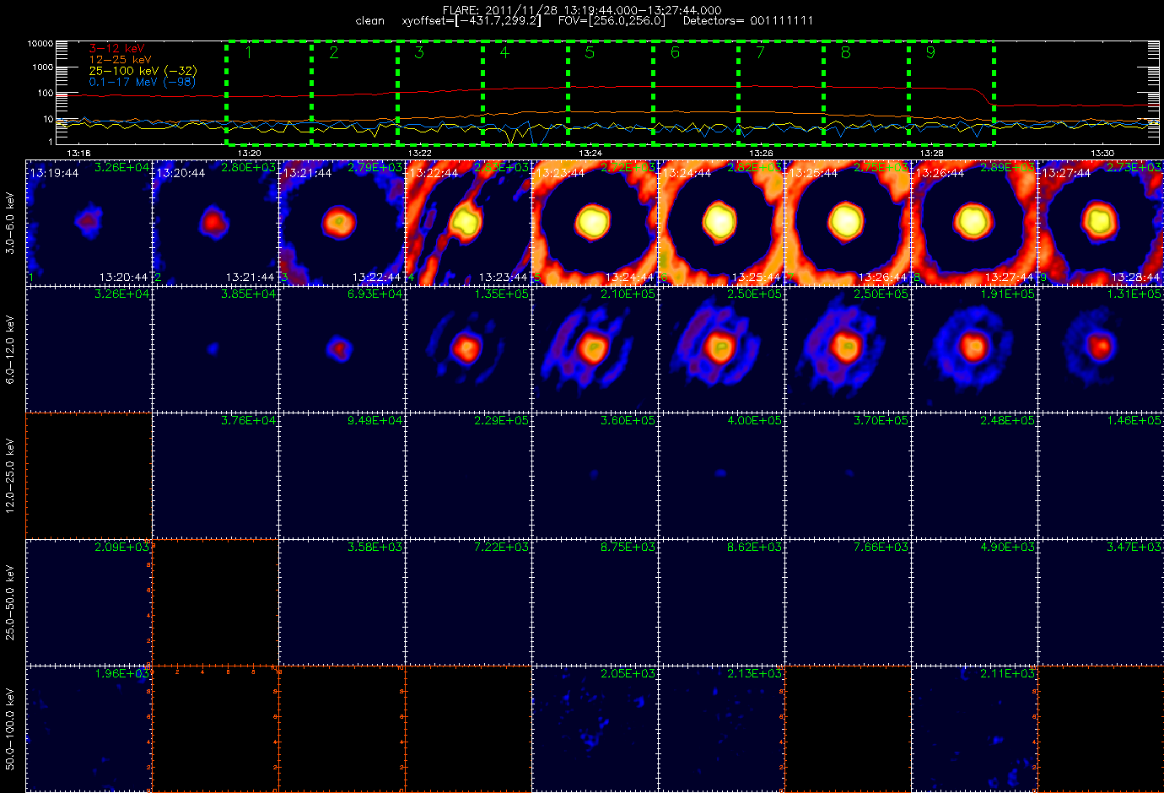Click the 3.76E+04 peak value label
The width and height of the screenshot is (1164, 793).
pos(248,420)
